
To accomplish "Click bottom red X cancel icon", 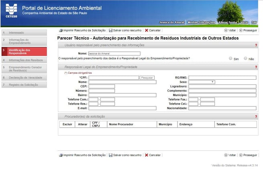I will [147, 155].
